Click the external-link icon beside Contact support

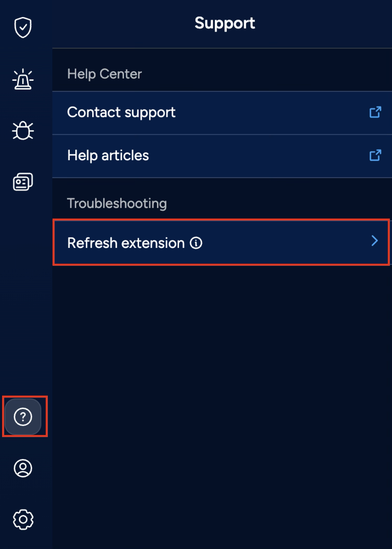click(x=375, y=112)
